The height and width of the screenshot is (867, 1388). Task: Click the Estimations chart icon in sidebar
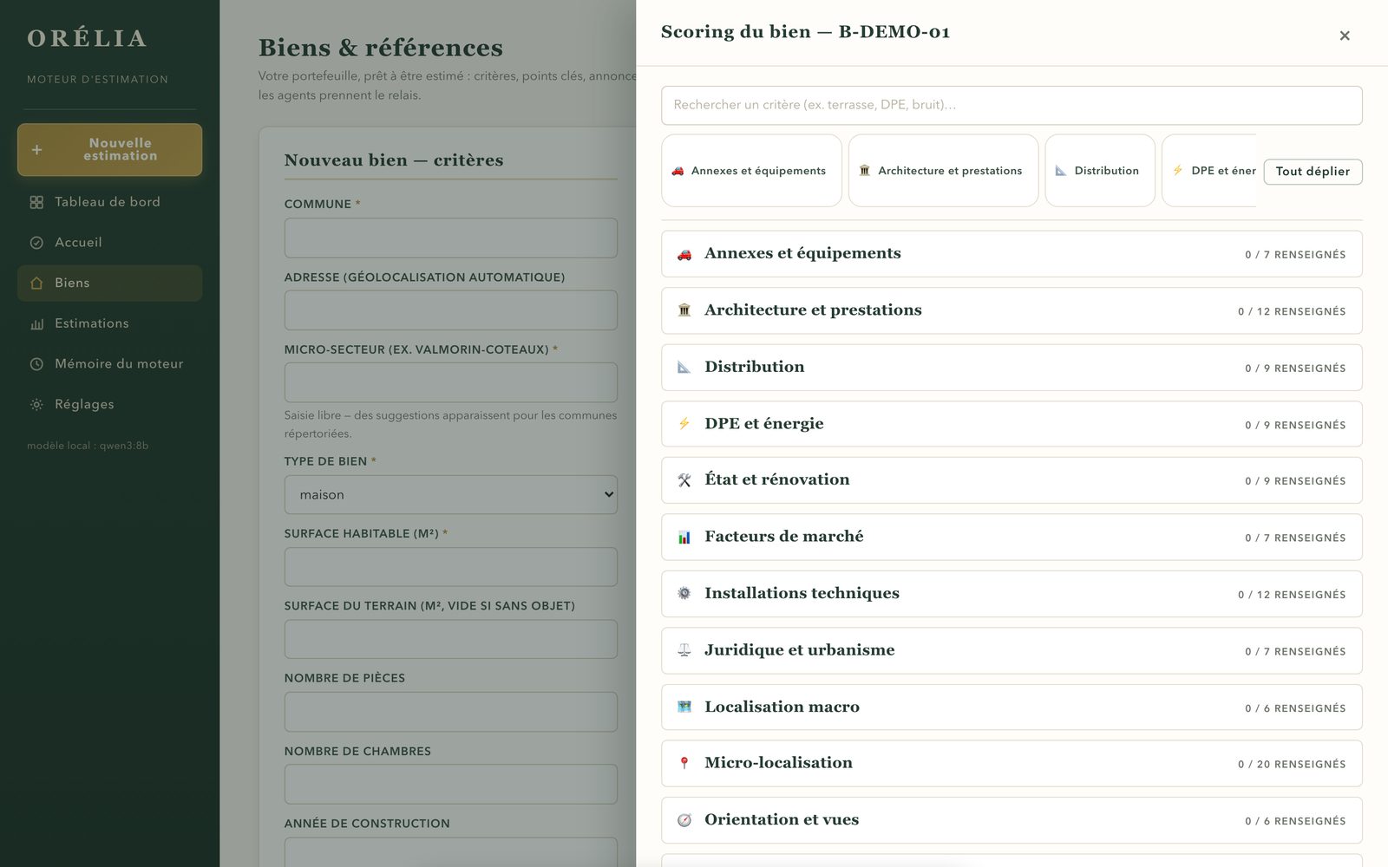tap(36, 324)
